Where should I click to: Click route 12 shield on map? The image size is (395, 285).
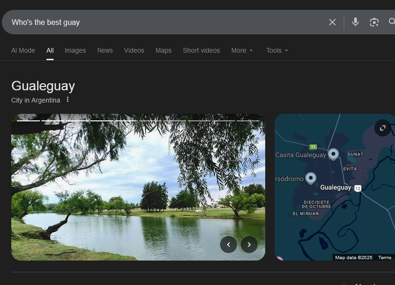point(358,188)
